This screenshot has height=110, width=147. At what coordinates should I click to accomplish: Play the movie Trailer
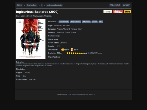108,12
